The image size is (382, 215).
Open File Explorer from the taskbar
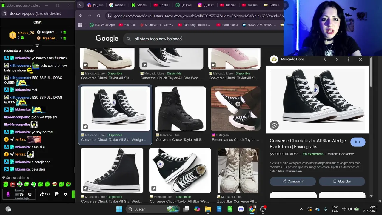[208, 209]
